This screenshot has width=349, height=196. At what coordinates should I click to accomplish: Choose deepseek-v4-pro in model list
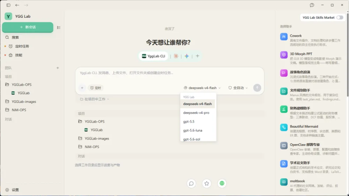[198, 113]
